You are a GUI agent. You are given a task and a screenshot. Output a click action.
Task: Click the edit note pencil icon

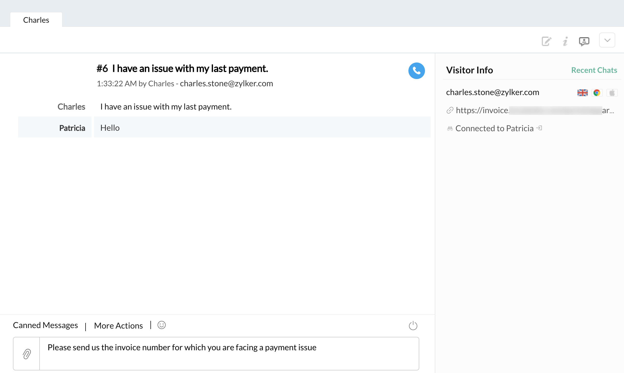(546, 41)
